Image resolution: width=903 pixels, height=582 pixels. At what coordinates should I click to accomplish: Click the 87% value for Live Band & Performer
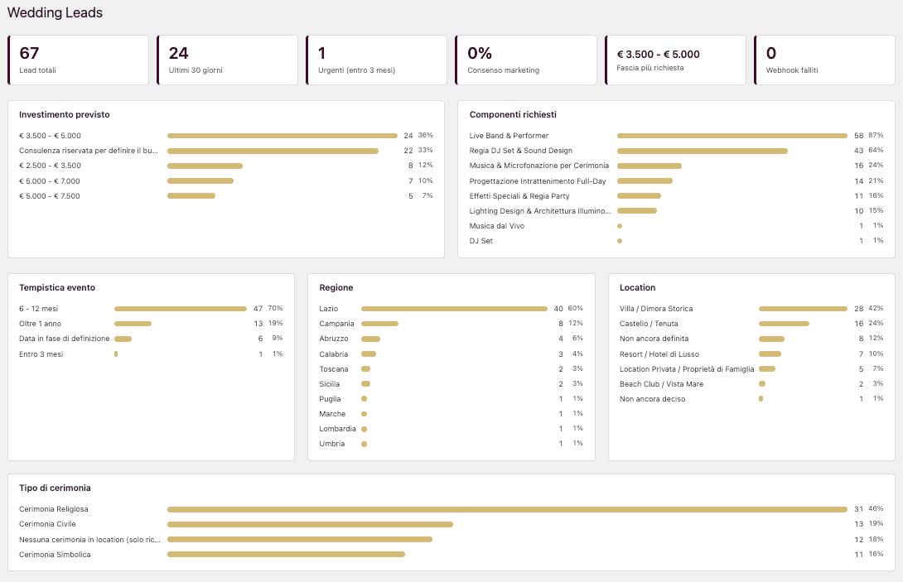coord(876,135)
